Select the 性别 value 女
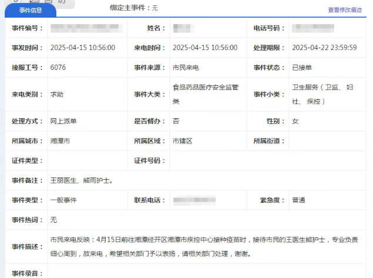The width and height of the screenshot is (373, 278). pos(295,121)
